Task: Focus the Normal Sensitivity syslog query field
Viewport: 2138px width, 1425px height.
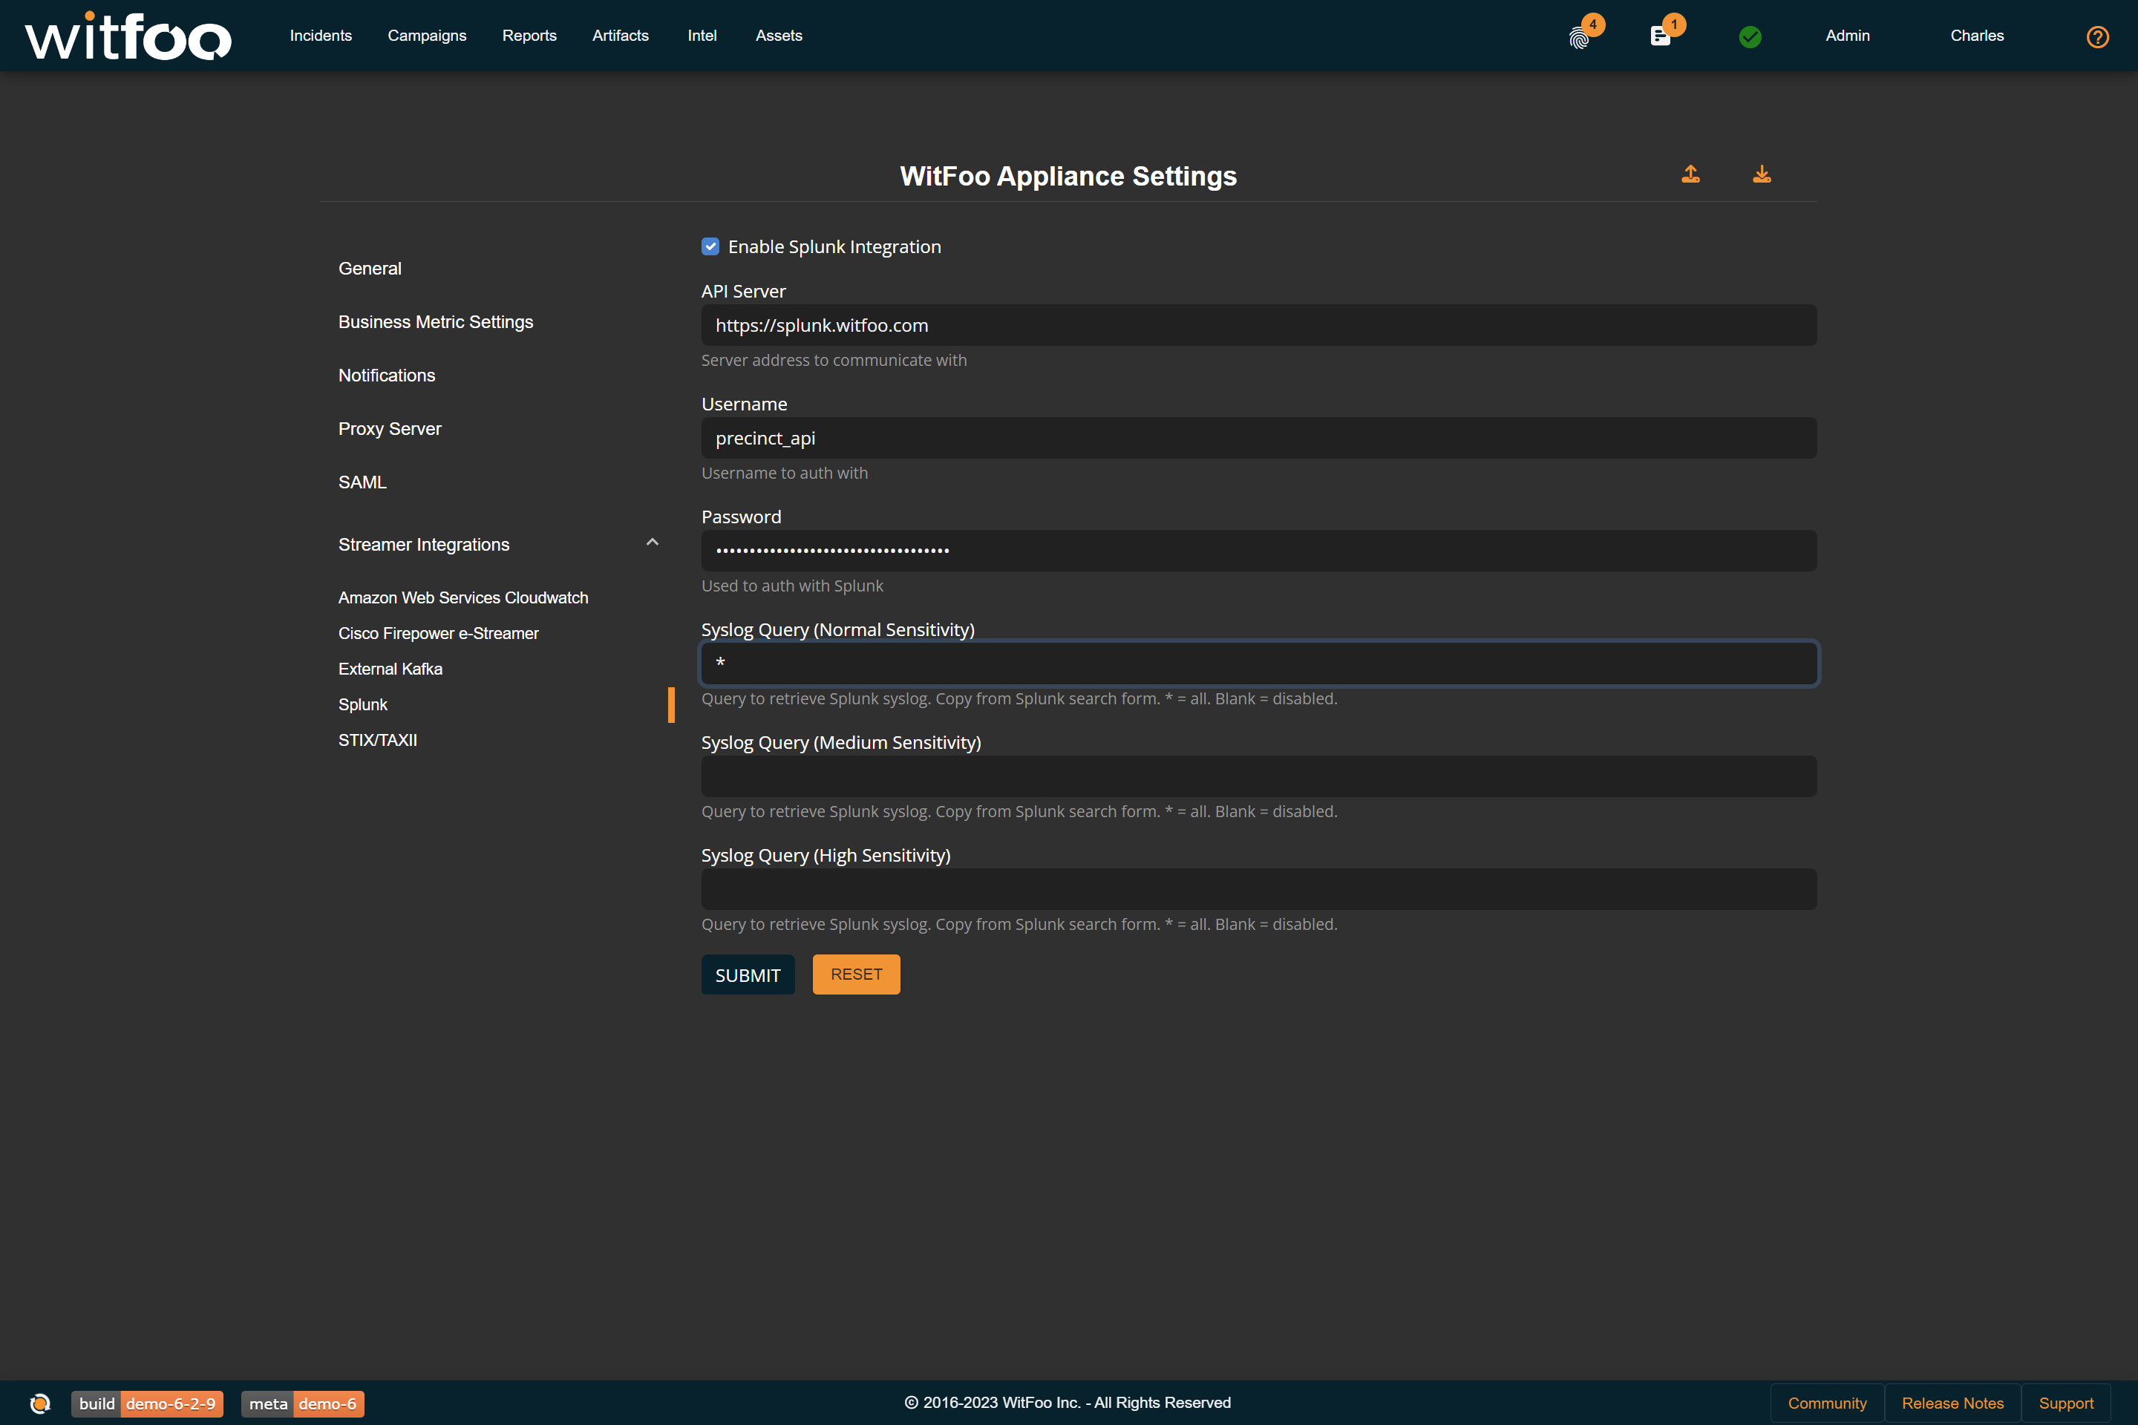Action: [x=1258, y=664]
